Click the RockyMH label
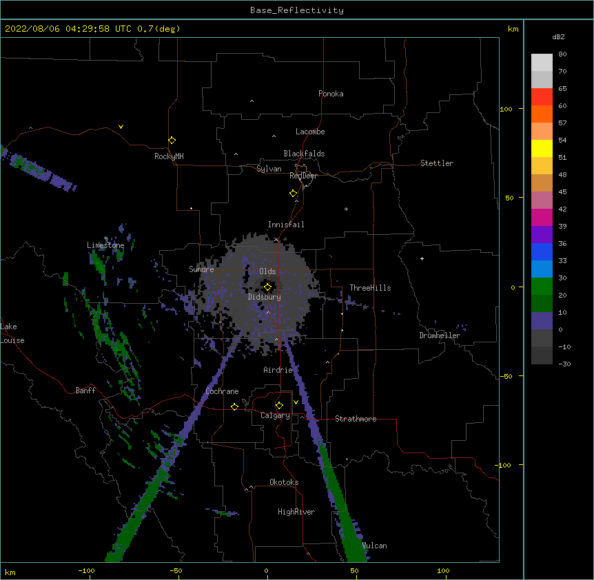The height and width of the screenshot is (580, 594). (x=169, y=156)
